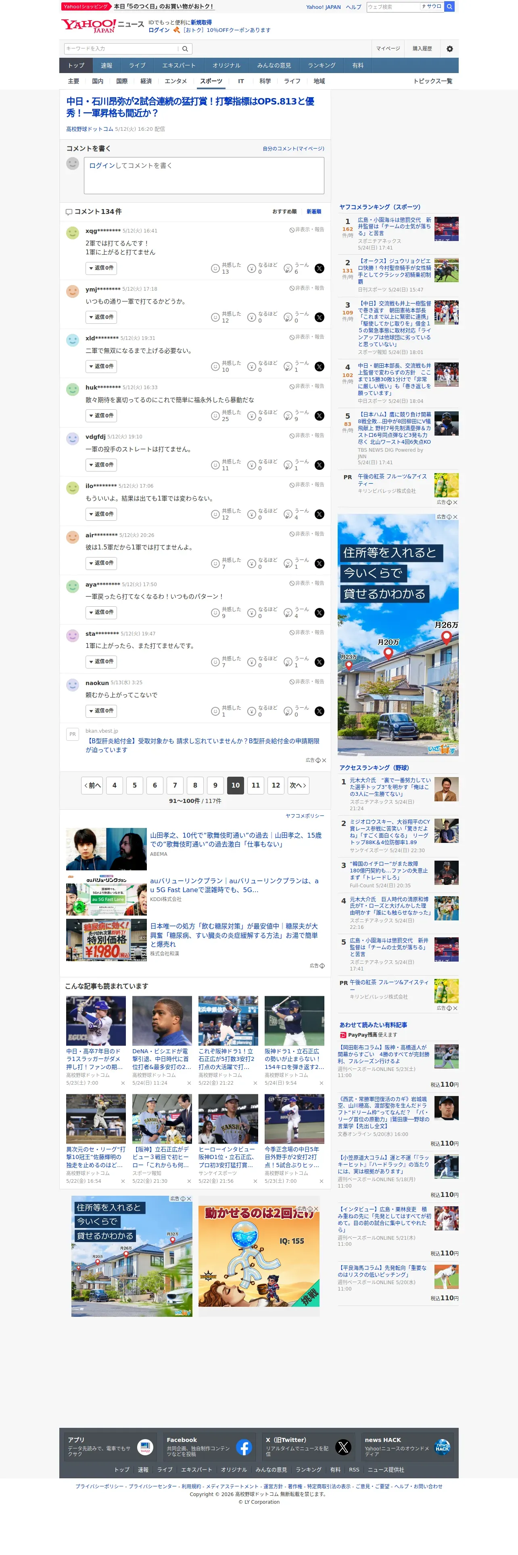Toggle うーん on huk's comment
The height and width of the screenshot is (1555, 518).
(x=296, y=416)
